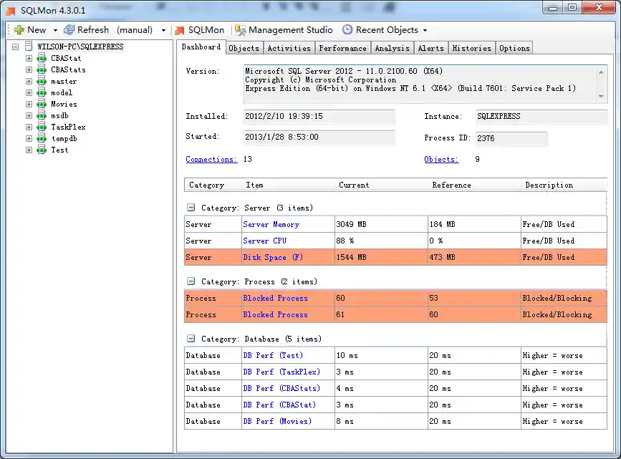Switch to the Performance tab
The image size is (621, 459).
tap(342, 47)
